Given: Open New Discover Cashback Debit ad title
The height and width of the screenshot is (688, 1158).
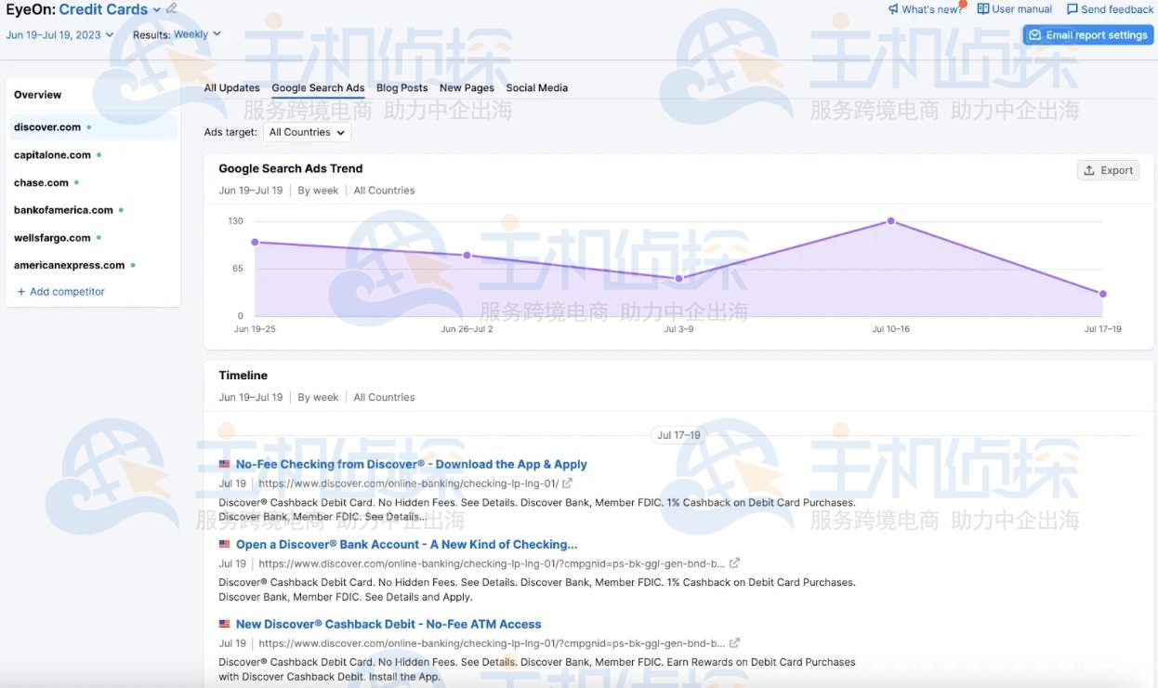Looking at the screenshot, I should [388, 624].
